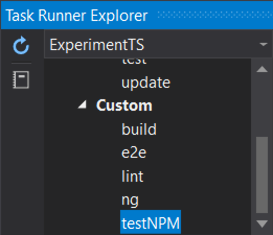This screenshot has height=235, width=273.
Task: Select the lint task
Action: 132,176
